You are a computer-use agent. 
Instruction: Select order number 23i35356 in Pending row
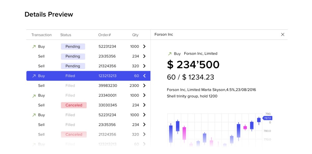click(x=107, y=56)
